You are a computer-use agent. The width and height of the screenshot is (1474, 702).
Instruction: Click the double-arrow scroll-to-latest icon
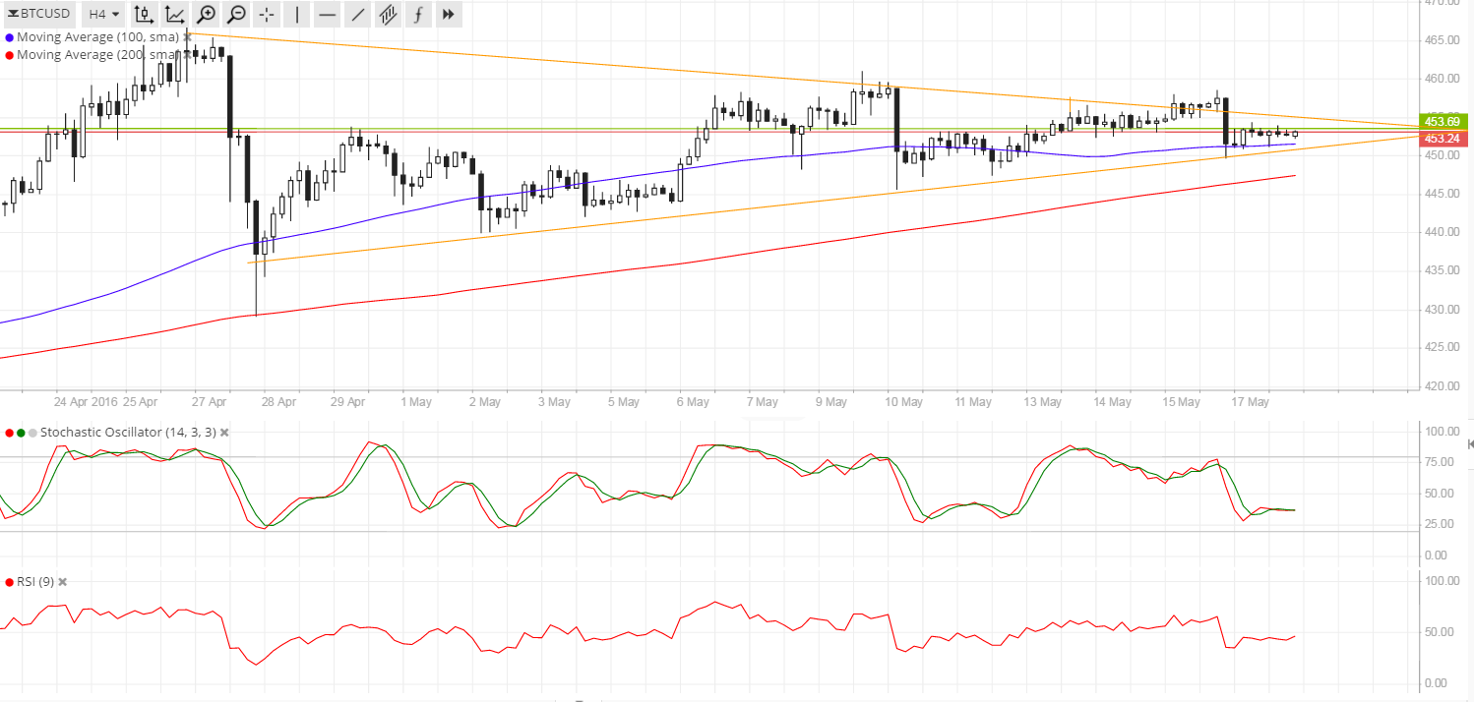click(449, 14)
